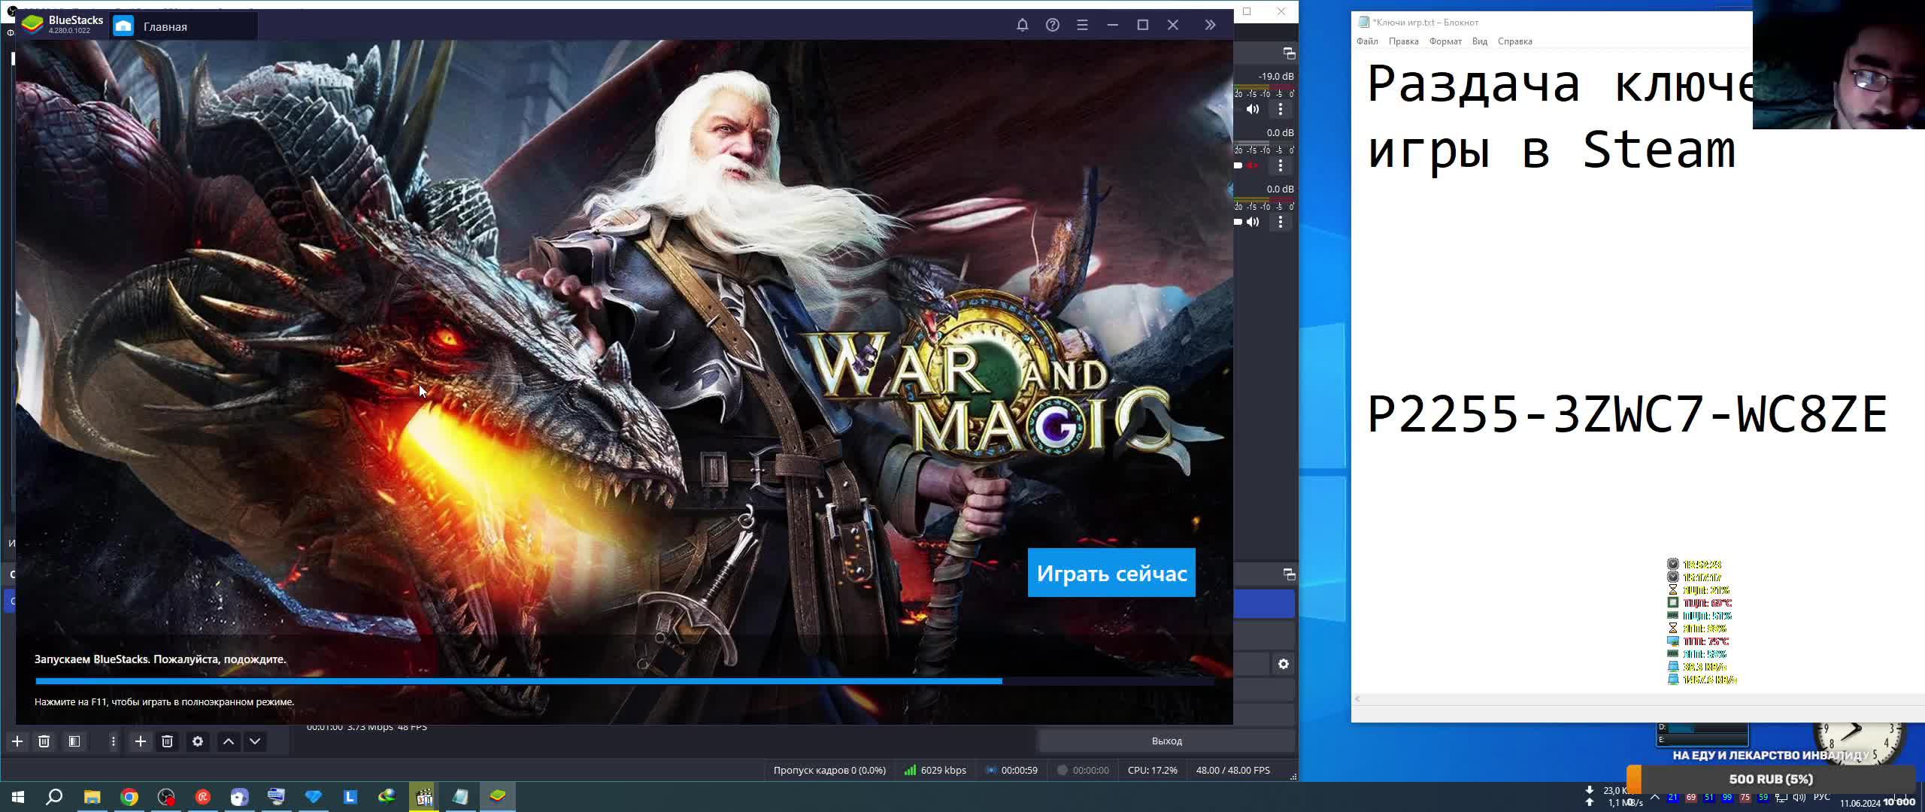Switch to the Главная tab
This screenshot has height=812, width=1925.
tap(165, 26)
